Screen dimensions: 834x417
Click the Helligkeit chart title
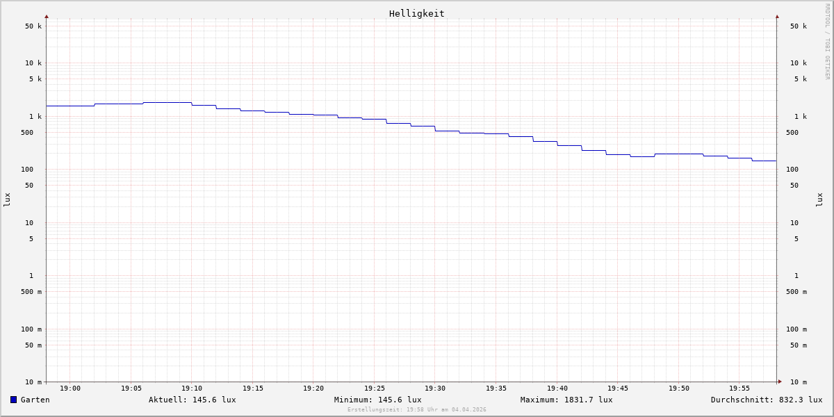(416, 13)
